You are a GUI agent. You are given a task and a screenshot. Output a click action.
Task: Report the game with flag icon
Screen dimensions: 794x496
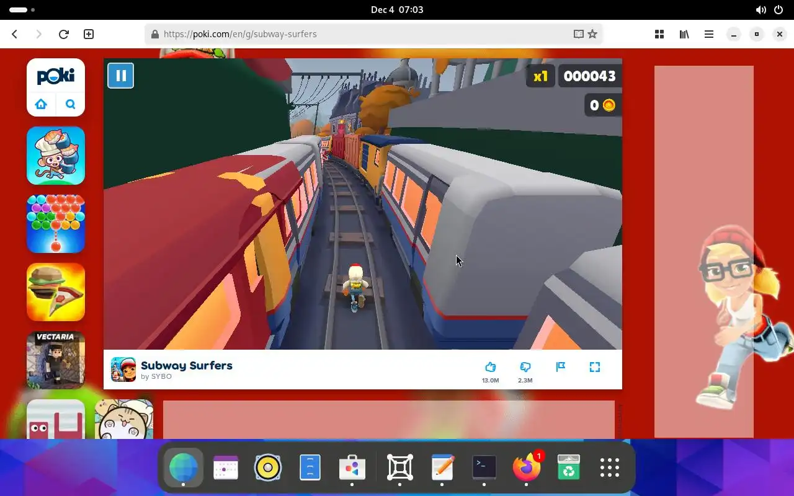560,366
